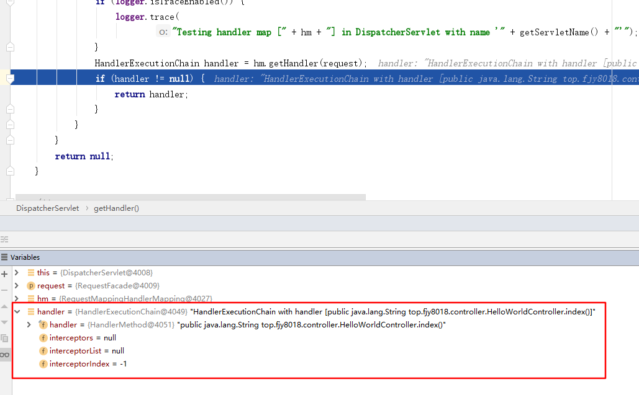Click the move watch down arrow
639x395 pixels.
pyautogui.click(x=4, y=322)
